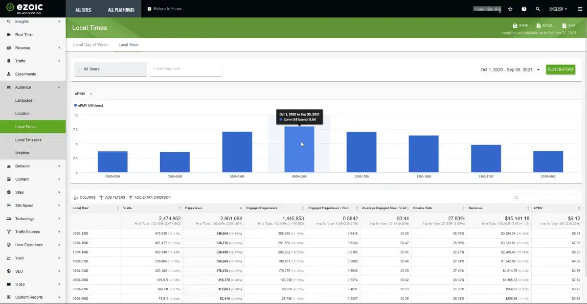Open COLUMNS chooser
The height and width of the screenshot is (304, 587).
[x=85, y=198]
